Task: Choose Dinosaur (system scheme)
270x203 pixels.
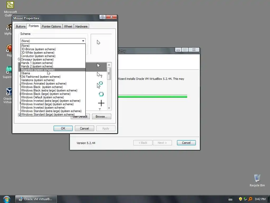Action: pos(53,59)
